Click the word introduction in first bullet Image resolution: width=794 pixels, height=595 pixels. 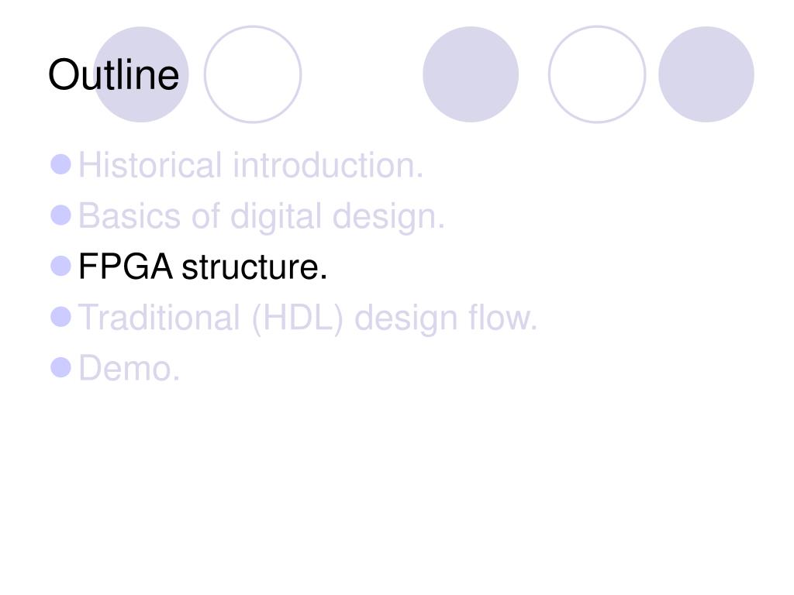click(x=328, y=165)
